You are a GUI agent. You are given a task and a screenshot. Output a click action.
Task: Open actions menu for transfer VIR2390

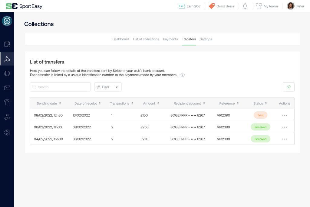285,115
